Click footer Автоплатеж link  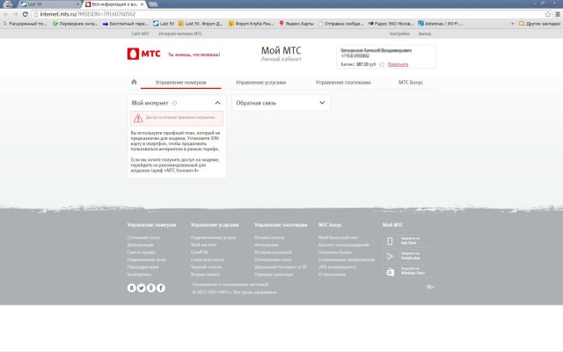tap(267, 245)
